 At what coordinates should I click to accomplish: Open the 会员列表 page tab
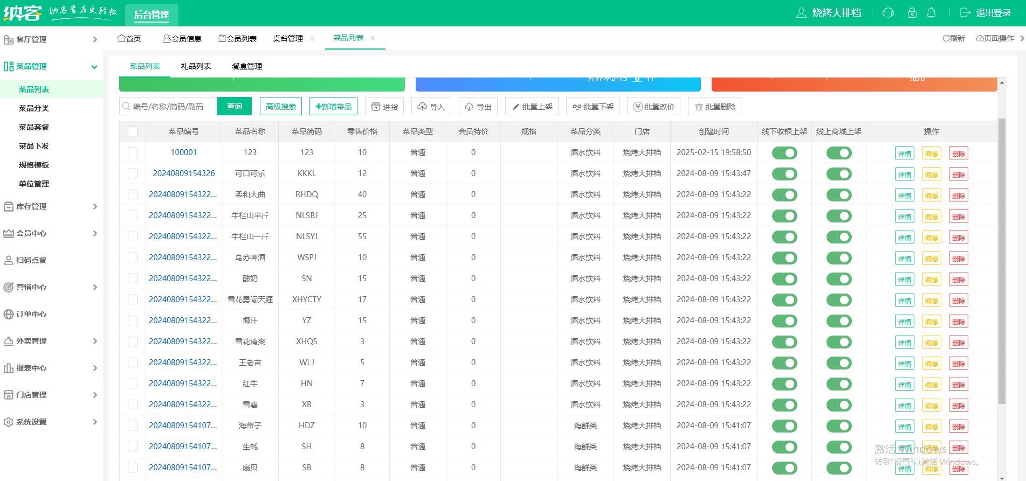click(237, 38)
